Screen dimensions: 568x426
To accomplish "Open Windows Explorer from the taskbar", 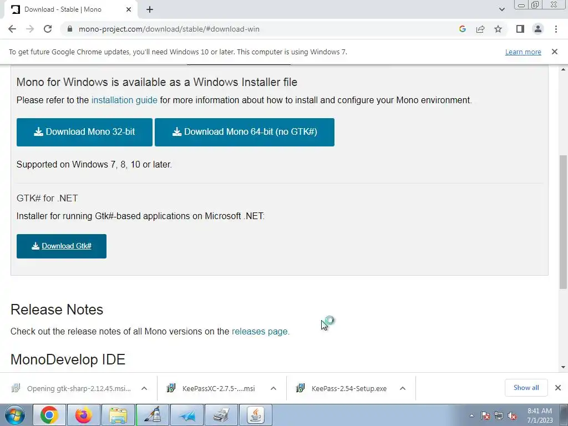I will (118, 415).
